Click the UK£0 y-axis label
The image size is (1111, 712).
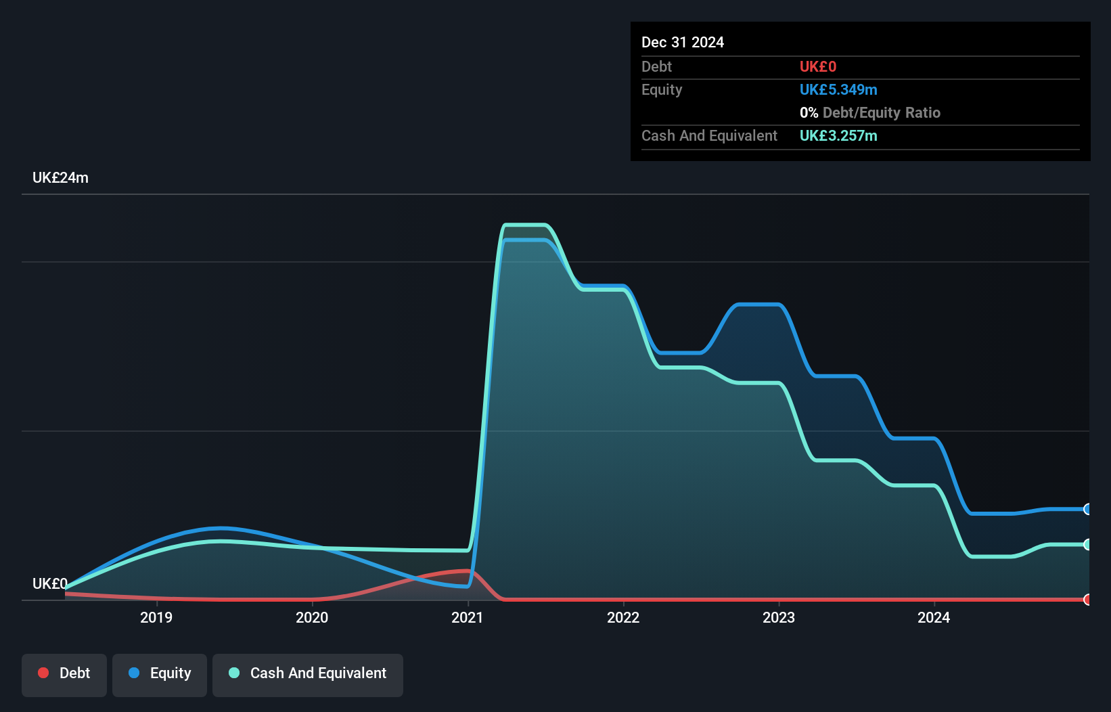point(50,583)
